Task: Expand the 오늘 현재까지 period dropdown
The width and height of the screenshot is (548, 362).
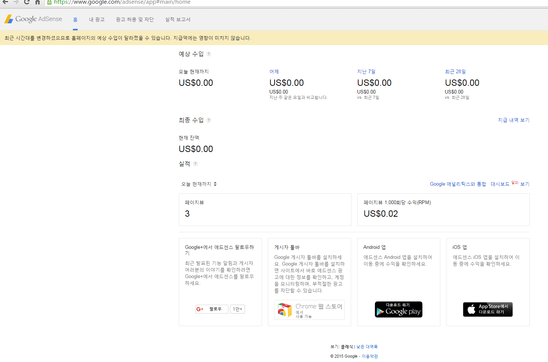Action: click(x=199, y=184)
